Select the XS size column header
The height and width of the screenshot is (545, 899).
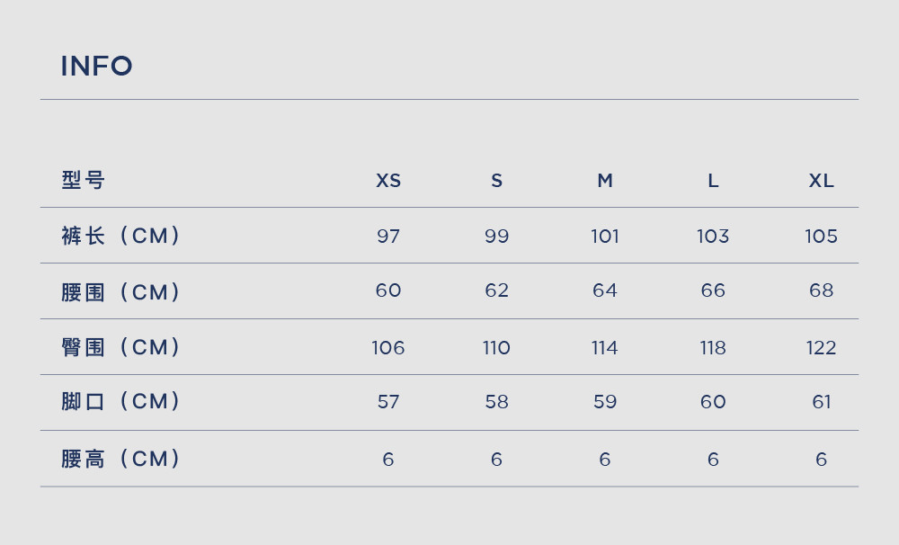click(388, 181)
